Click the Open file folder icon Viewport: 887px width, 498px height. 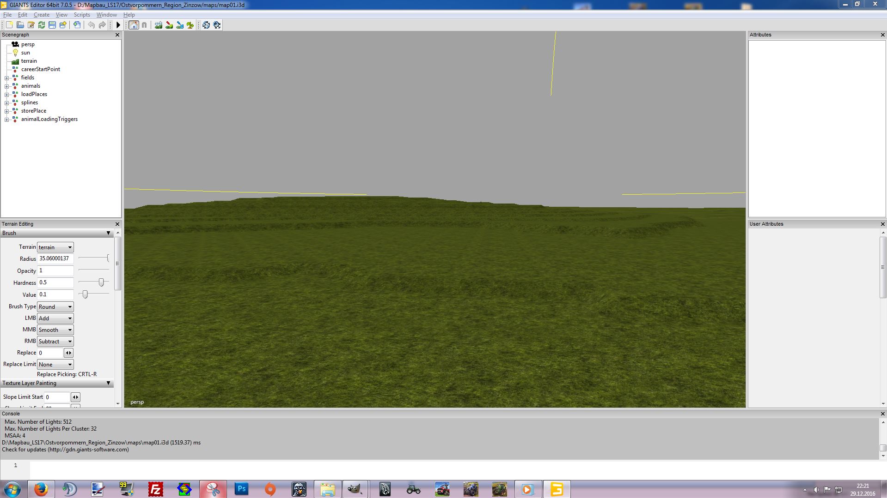[x=20, y=25]
